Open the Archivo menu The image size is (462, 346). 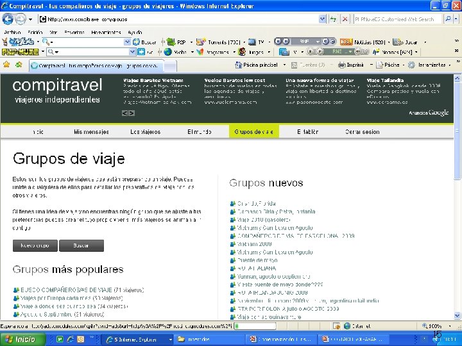click(12, 33)
